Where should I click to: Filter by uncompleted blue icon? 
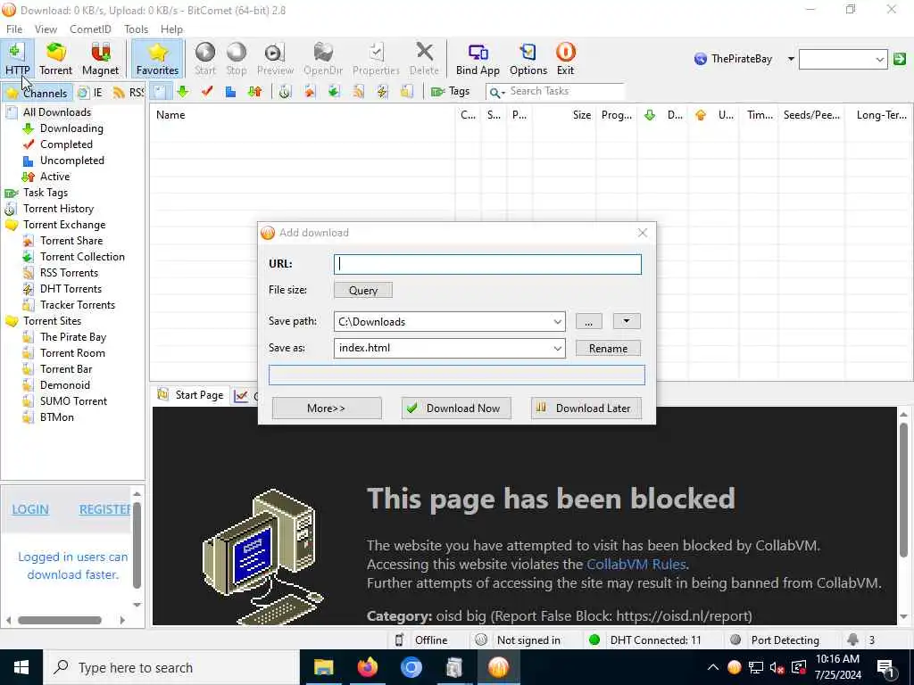coord(231,92)
